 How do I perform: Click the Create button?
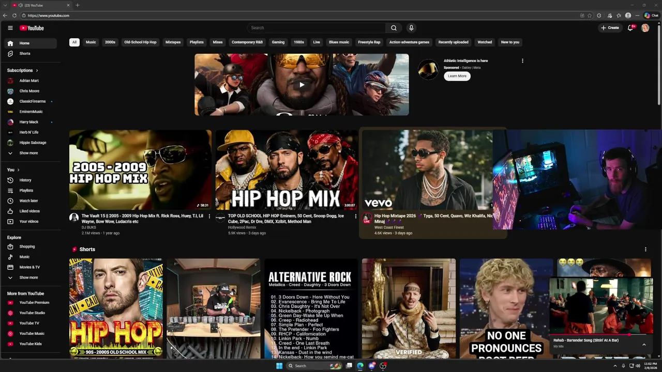click(610, 28)
